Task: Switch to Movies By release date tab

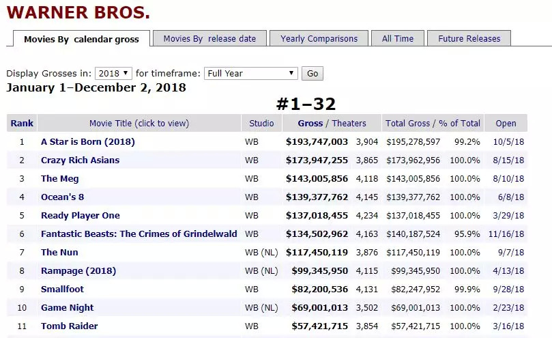Action: coord(209,39)
